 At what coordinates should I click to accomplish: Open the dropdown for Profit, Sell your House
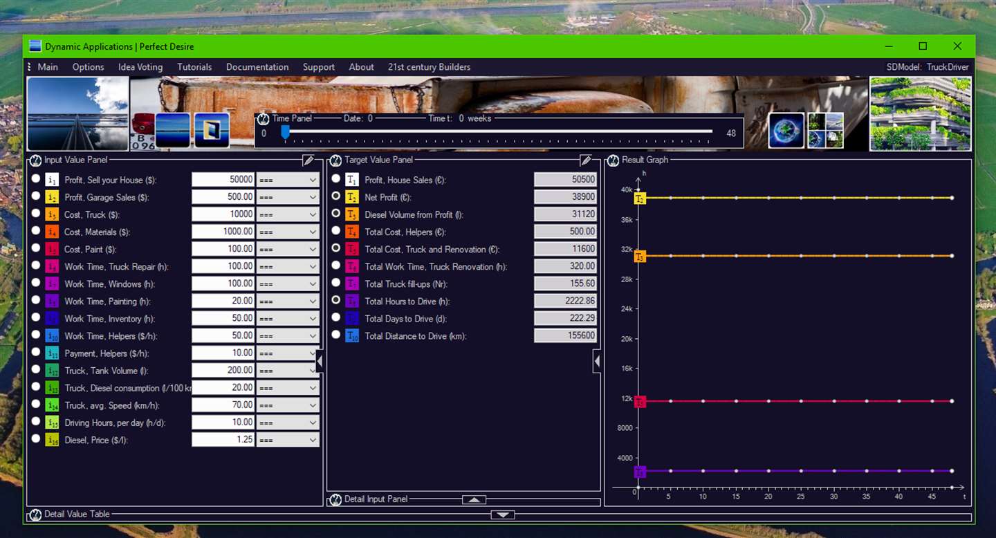(288, 180)
